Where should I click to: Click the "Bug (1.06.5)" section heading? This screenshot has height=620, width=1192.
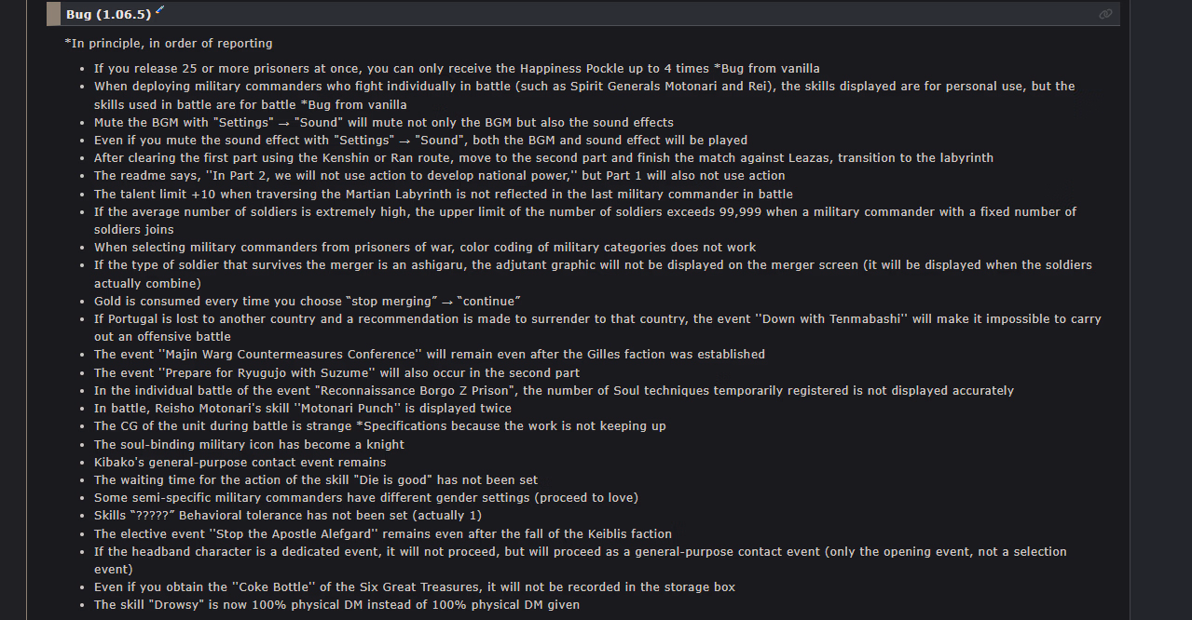(x=108, y=14)
